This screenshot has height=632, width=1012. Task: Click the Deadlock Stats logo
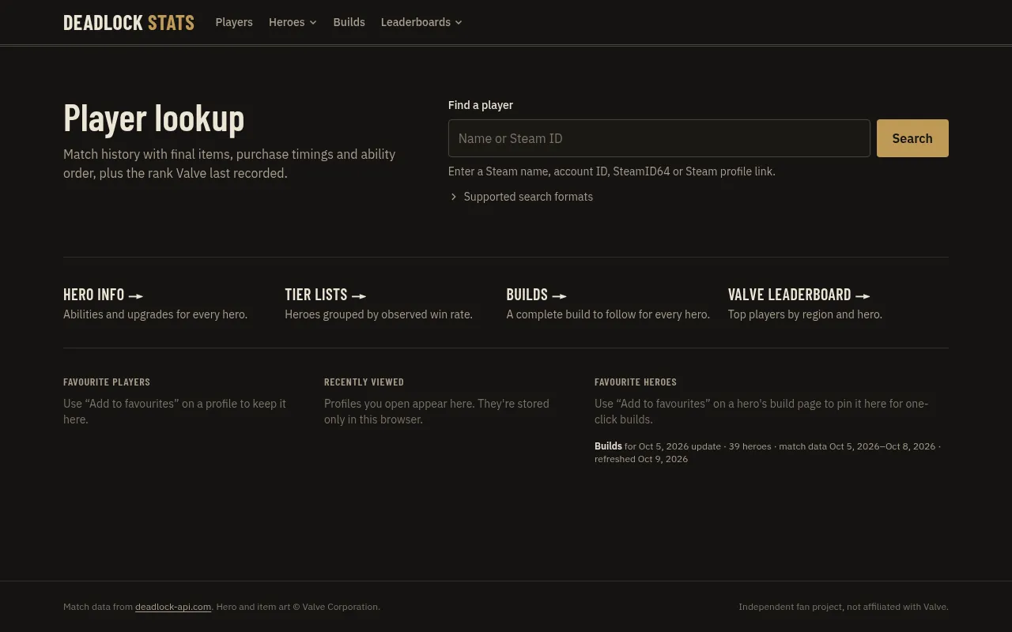coord(129,22)
